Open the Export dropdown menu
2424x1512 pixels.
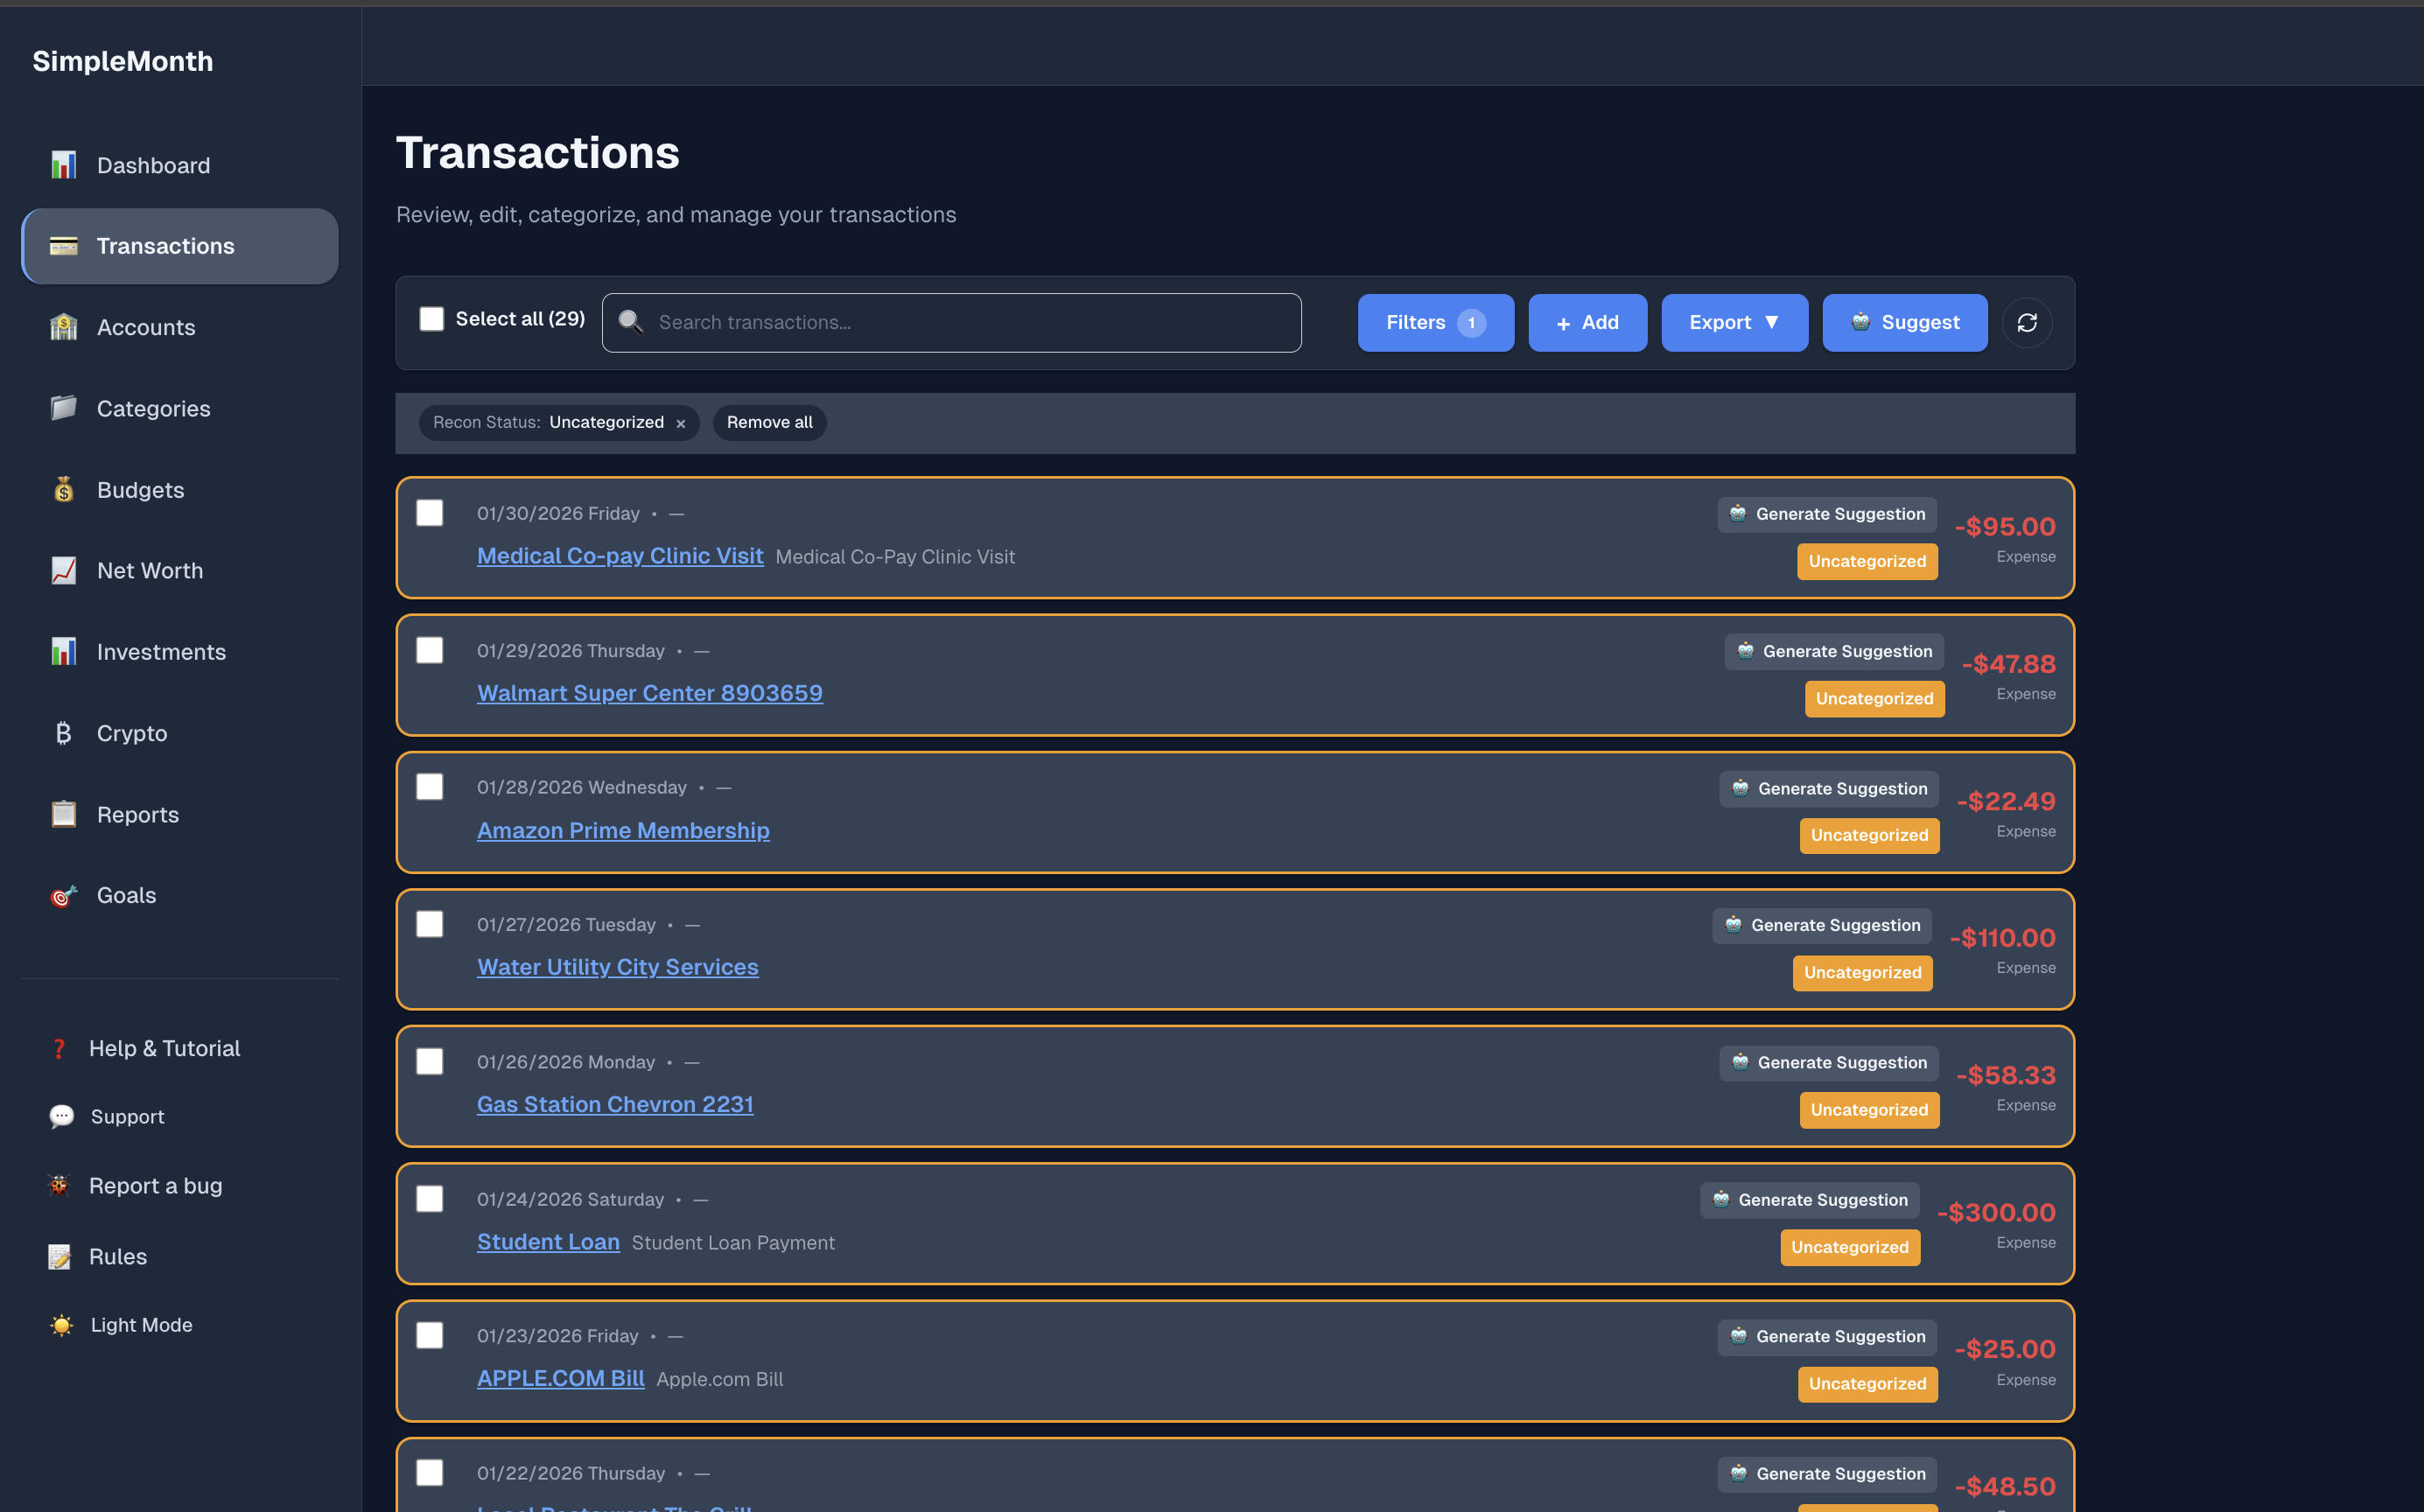(1734, 323)
